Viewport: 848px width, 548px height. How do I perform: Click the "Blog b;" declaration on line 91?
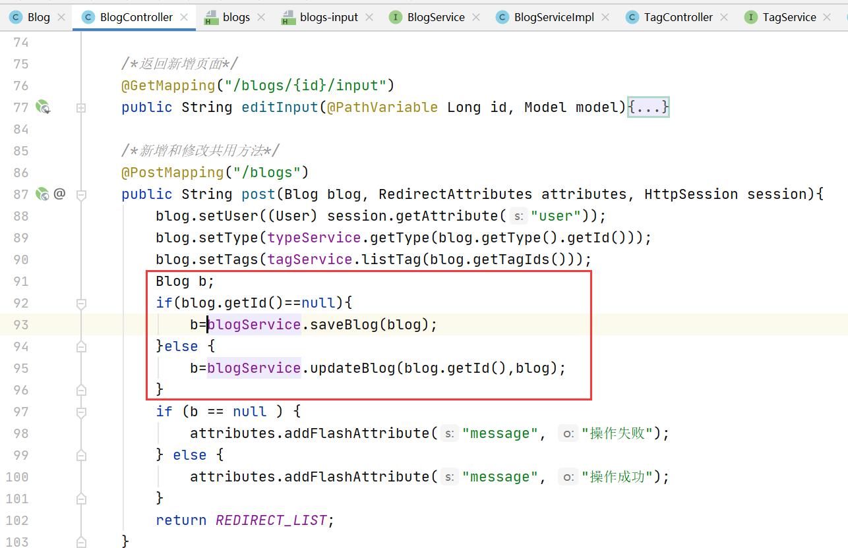[185, 281]
